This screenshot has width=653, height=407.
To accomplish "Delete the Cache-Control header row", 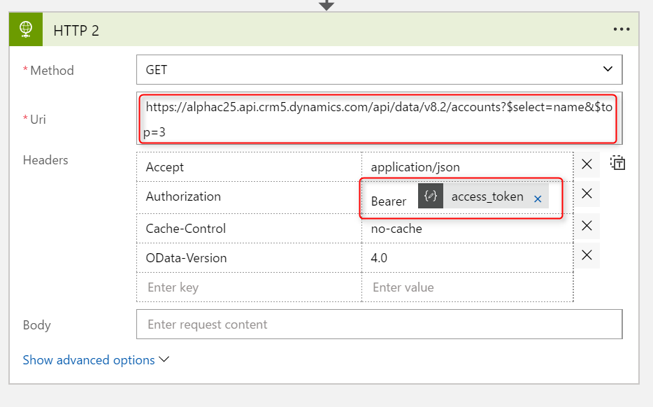I will pos(587,226).
